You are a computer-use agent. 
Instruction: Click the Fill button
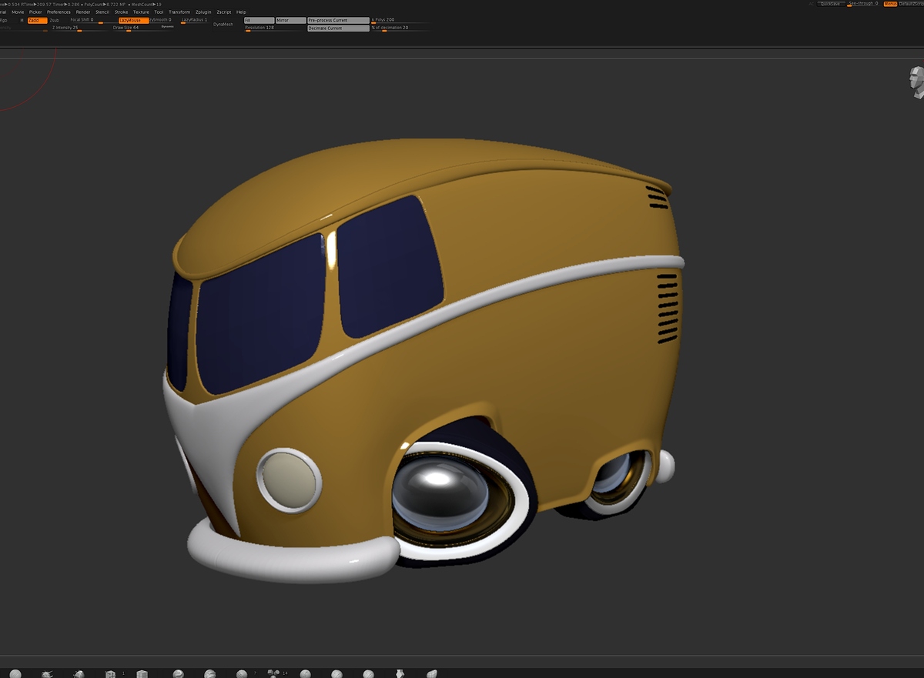coord(259,20)
